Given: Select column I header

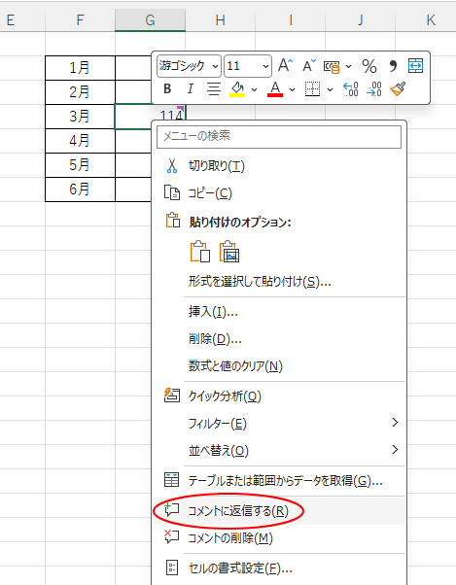Looking at the screenshot, I should click(x=291, y=19).
